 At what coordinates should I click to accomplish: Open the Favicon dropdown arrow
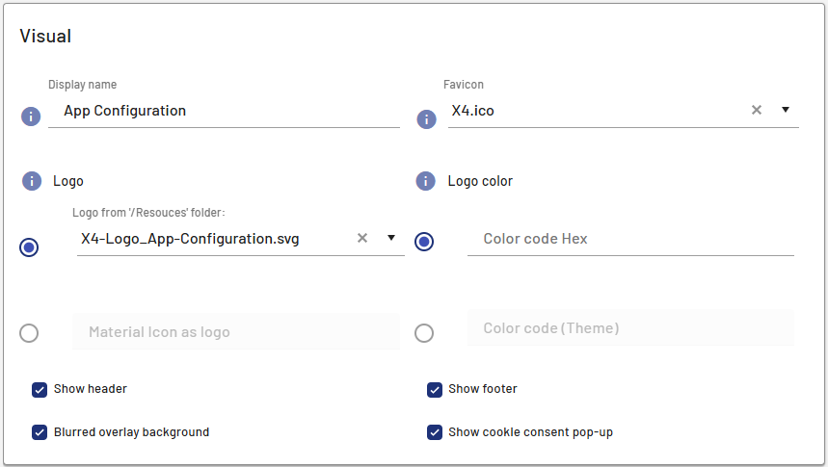(x=786, y=110)
